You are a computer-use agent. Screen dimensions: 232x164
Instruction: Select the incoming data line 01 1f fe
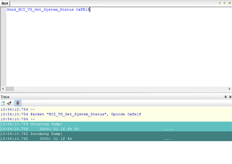(116, 139)
